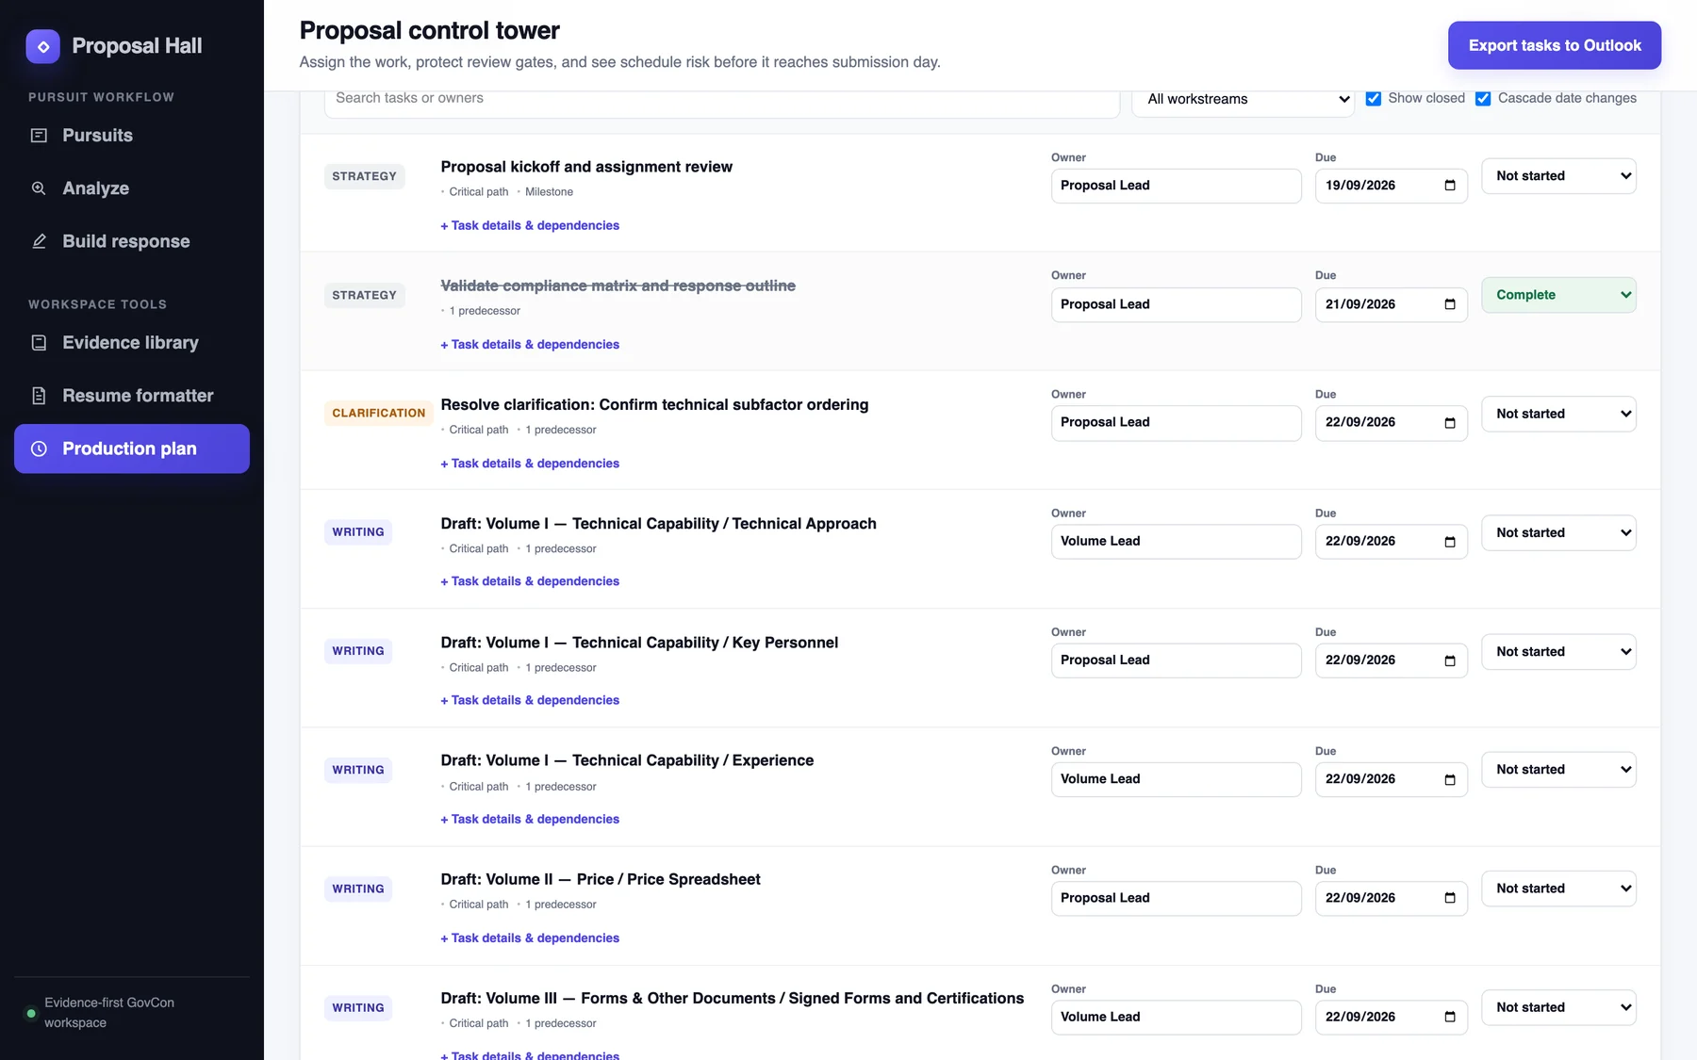Click the Production plan clock icon

(x=39, y=448)
